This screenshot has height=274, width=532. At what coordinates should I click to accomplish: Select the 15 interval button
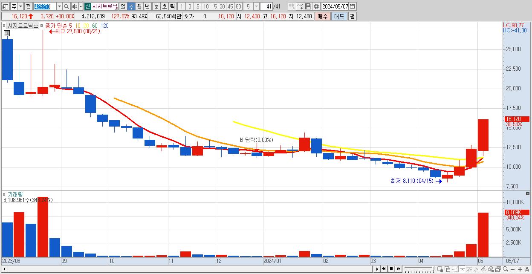pyautogui.click(x=214, y=6)
